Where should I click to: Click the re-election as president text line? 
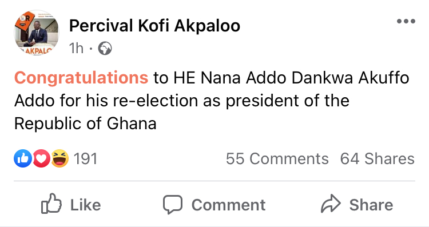182,101
